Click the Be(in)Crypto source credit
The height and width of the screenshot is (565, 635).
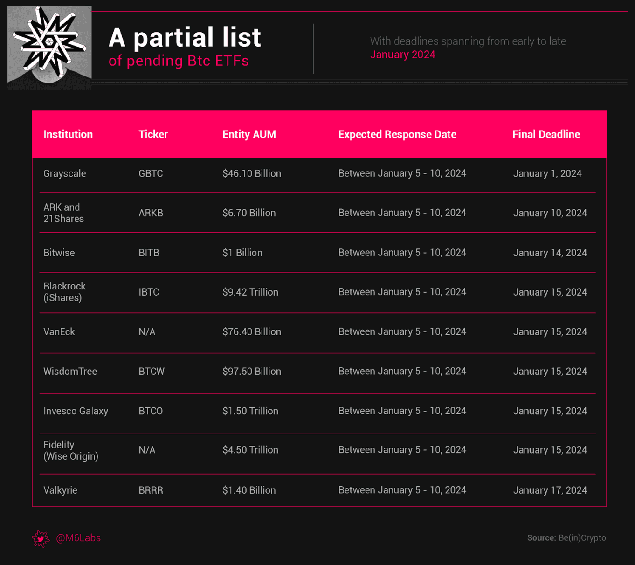[582, 538]
